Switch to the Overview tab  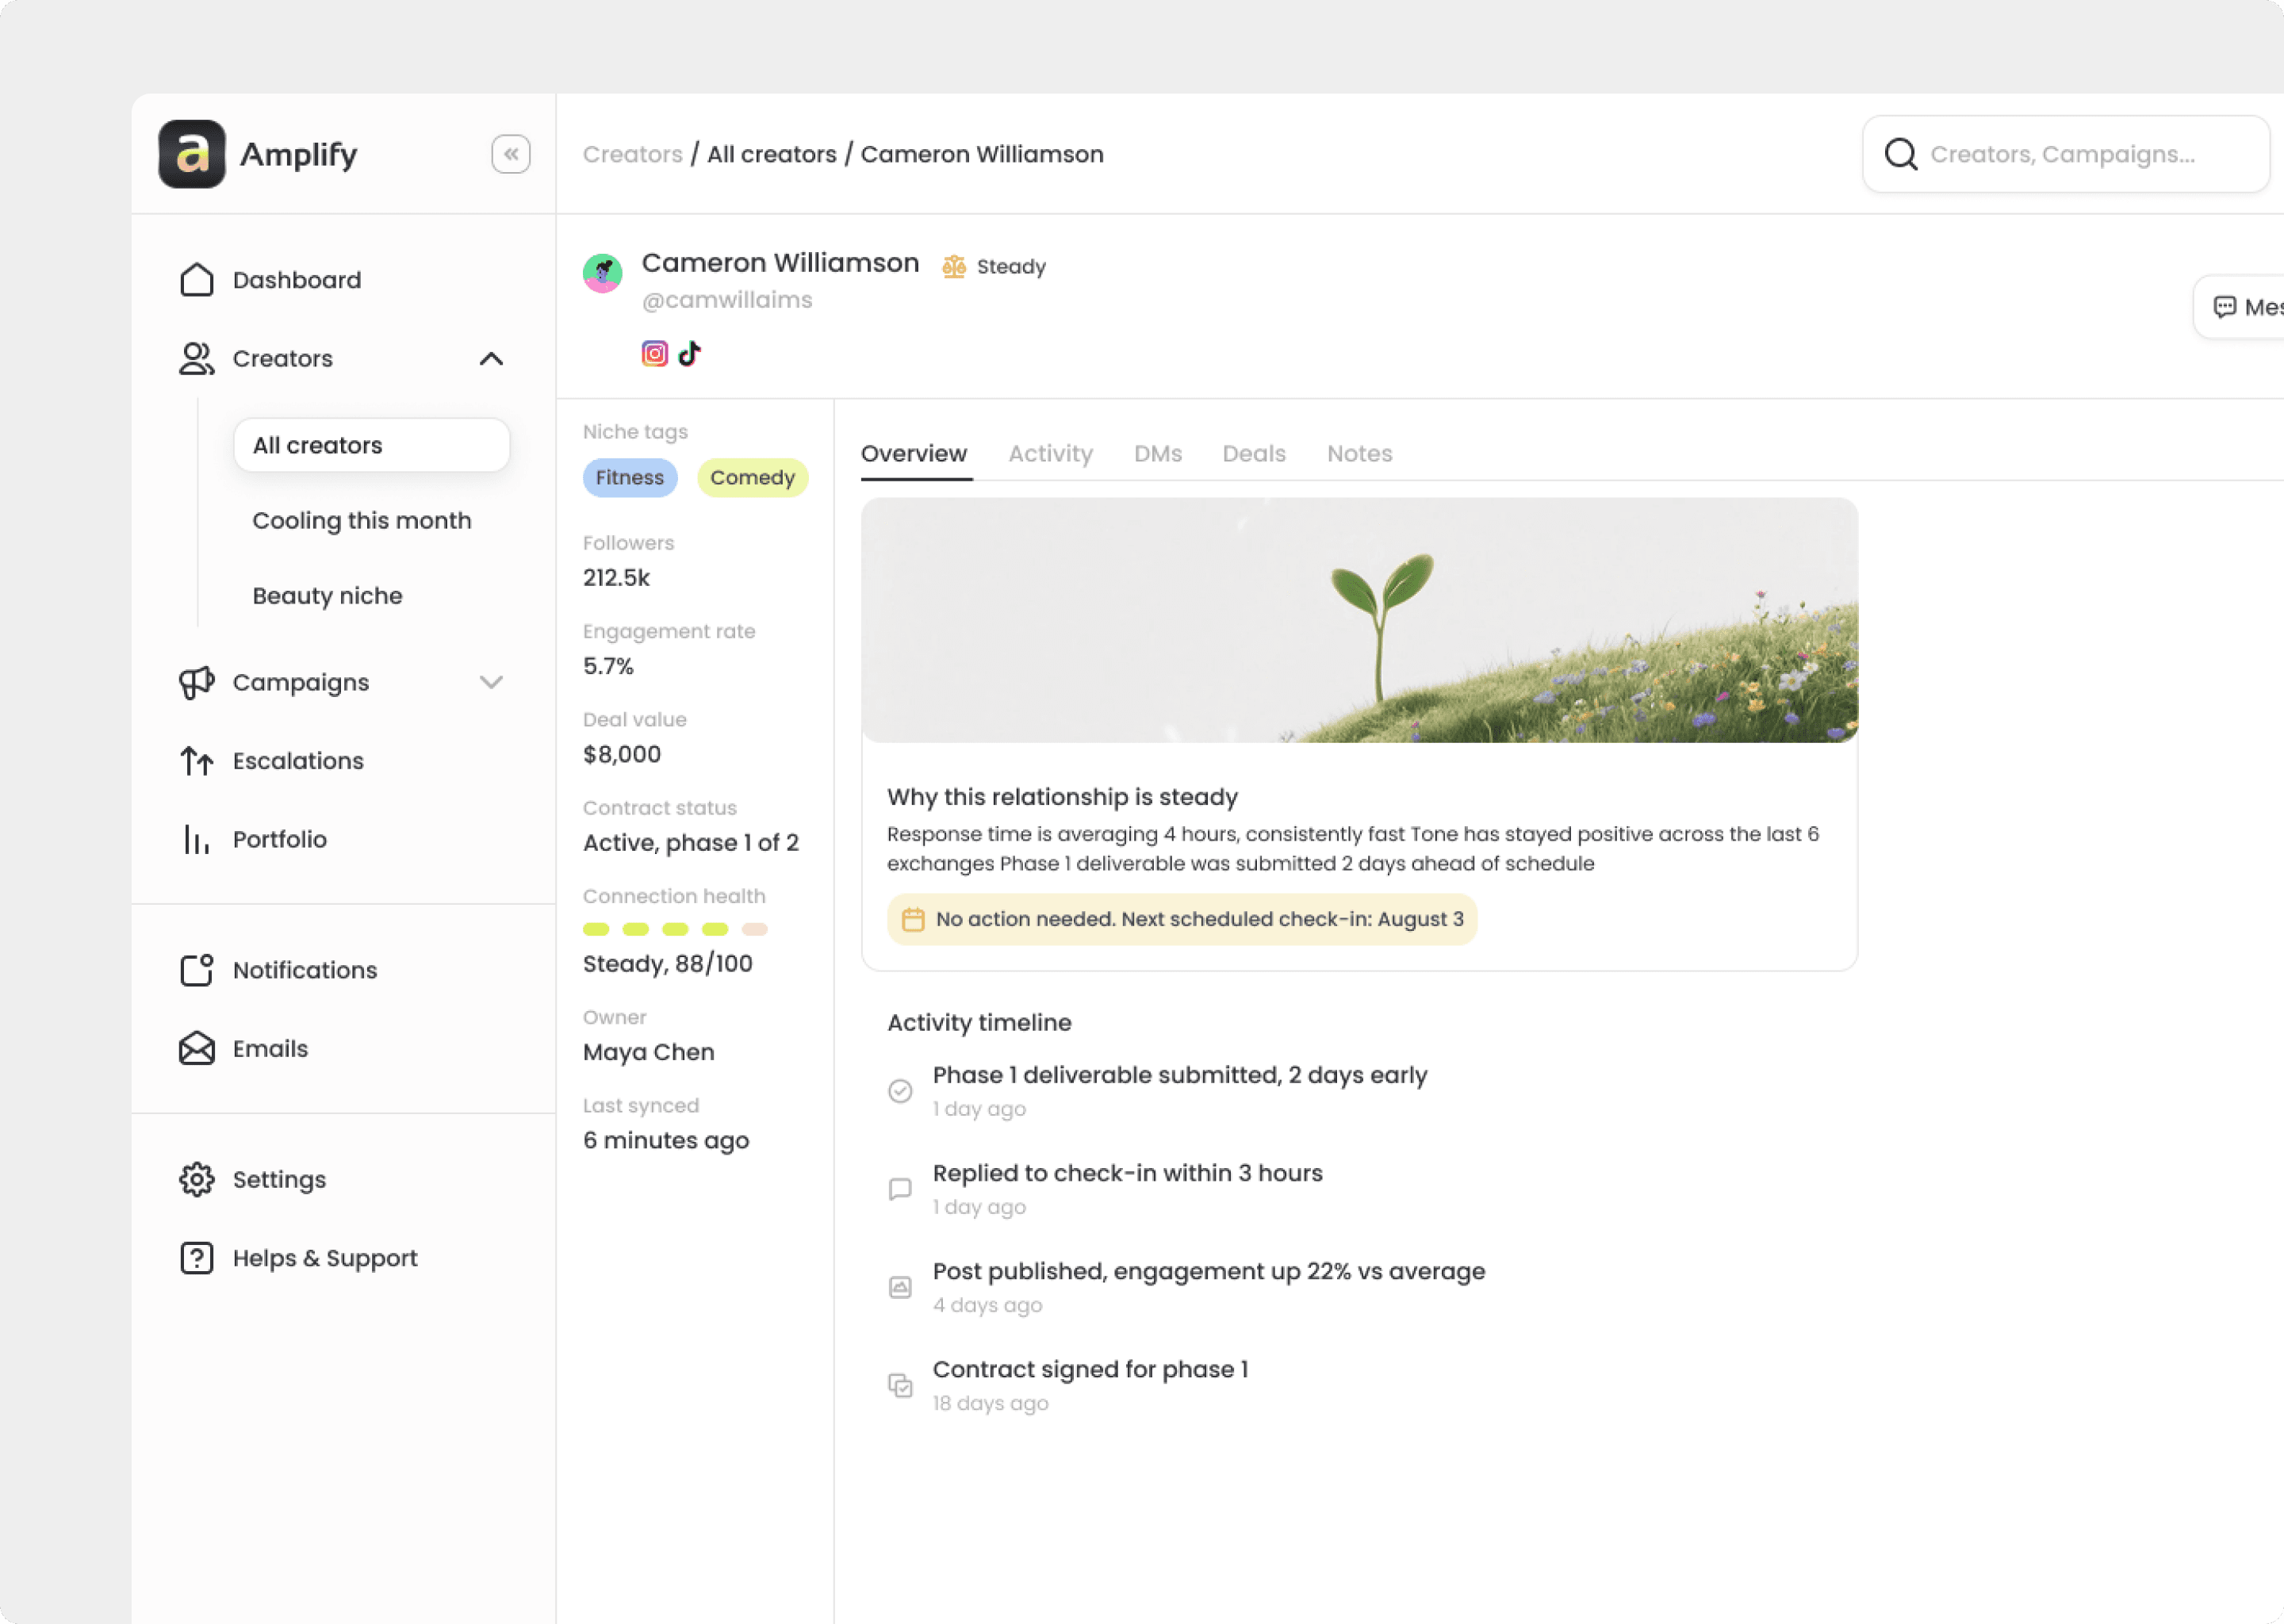click(914, 454)
